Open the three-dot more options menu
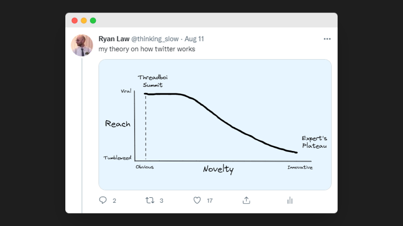This screenshot has height=226, width=403. coord(327,39)
